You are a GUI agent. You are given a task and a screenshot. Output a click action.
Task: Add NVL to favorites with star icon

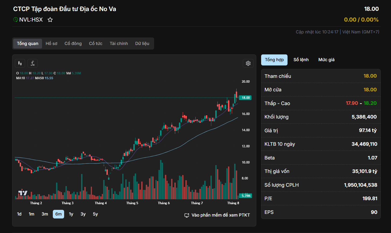click(50, 20)
